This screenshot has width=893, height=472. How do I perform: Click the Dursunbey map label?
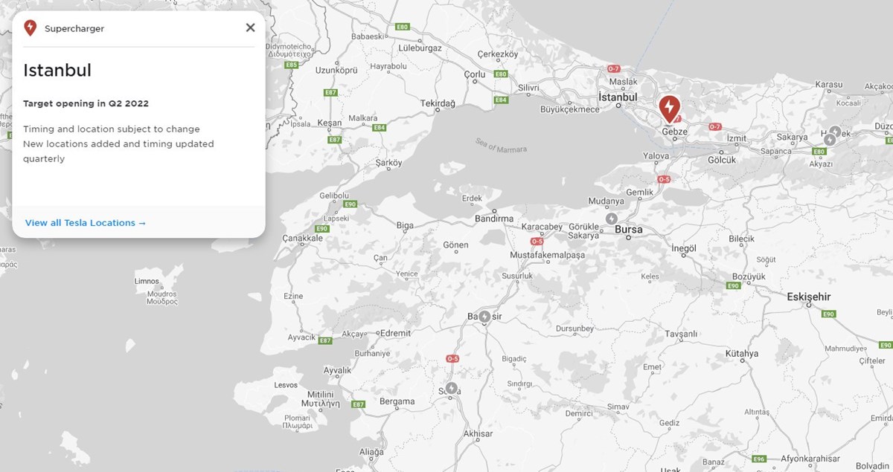pyautogui.click(x=574, y=328)
